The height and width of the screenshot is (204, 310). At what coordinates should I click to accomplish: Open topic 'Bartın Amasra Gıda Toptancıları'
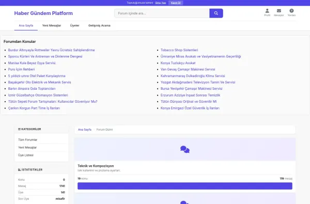(x=32, y=88)
